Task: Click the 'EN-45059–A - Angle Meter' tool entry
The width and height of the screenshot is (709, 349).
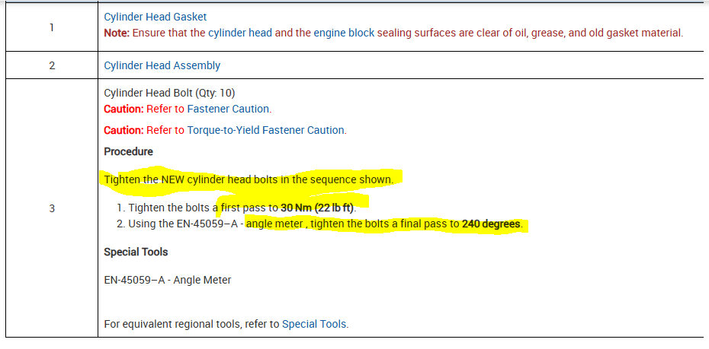Action: tap(167, 280)
